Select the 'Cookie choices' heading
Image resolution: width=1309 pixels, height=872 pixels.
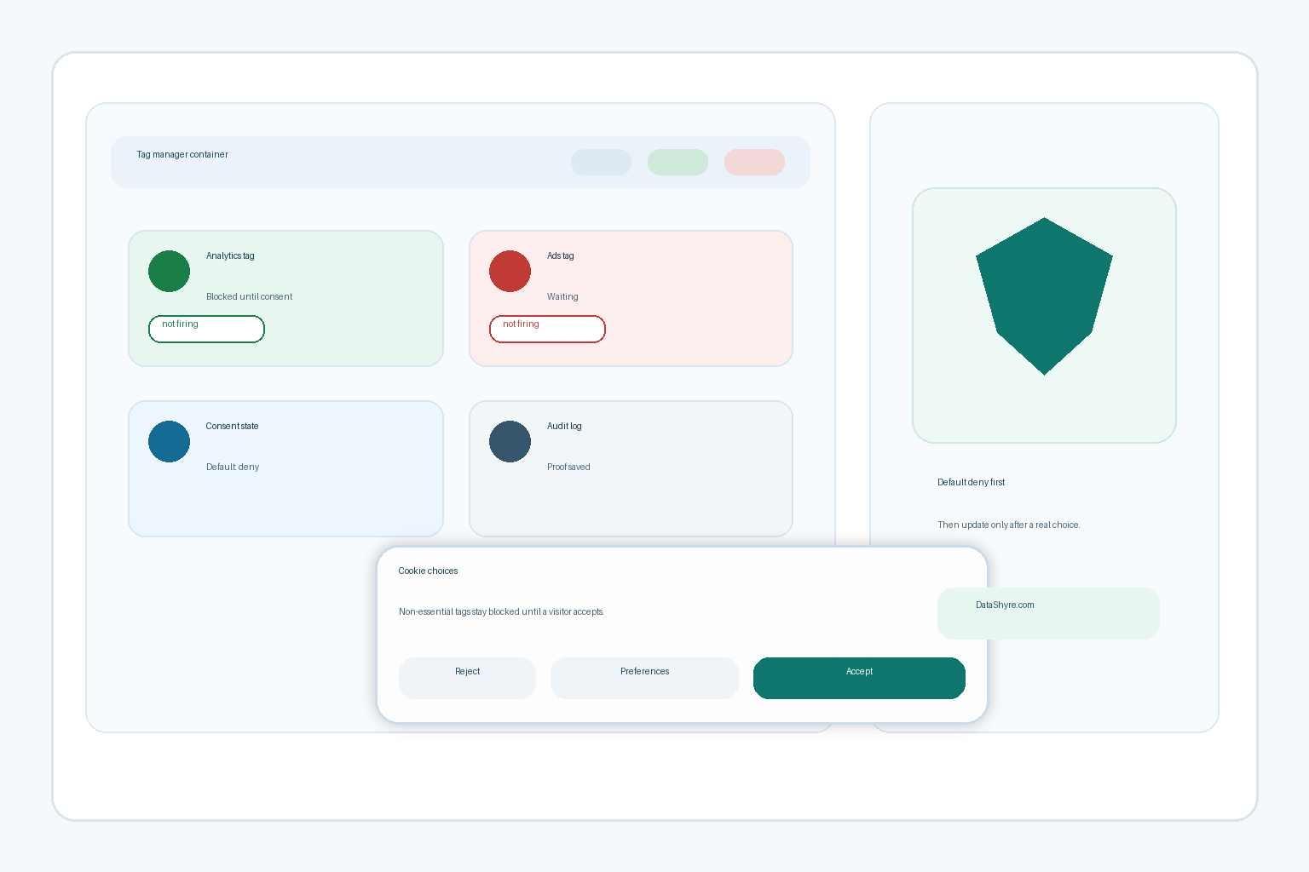coord(428,571)
